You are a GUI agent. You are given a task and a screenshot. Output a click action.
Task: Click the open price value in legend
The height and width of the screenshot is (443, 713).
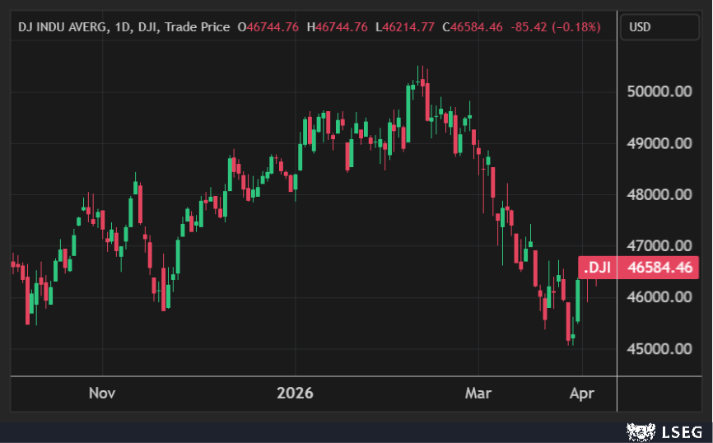[268, 27]
